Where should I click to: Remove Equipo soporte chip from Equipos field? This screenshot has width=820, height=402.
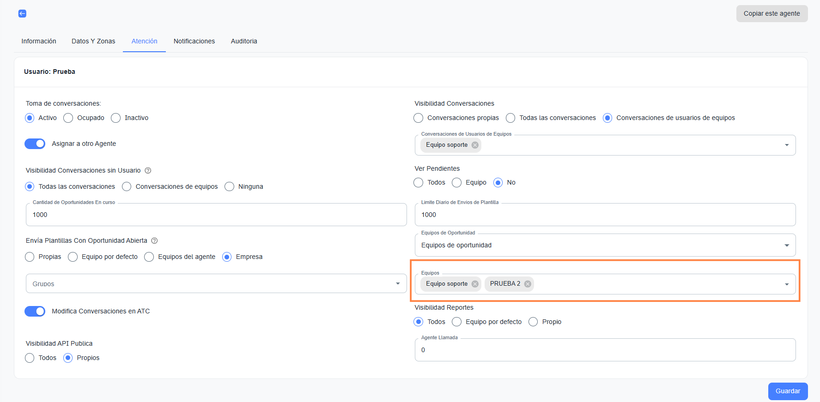[475, 284]
